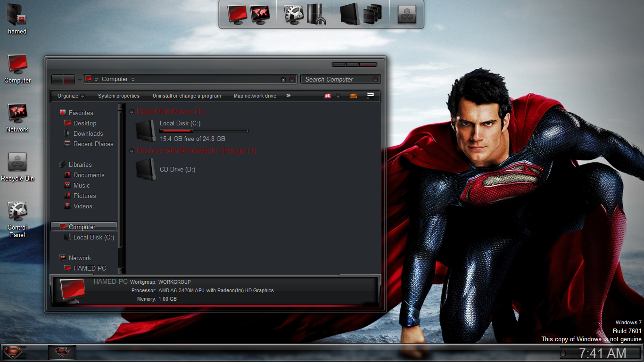This screenshot has width=644, height=362.
Task: Collapse Devices with Removable Storage group
Action: [x=132, y=151]
